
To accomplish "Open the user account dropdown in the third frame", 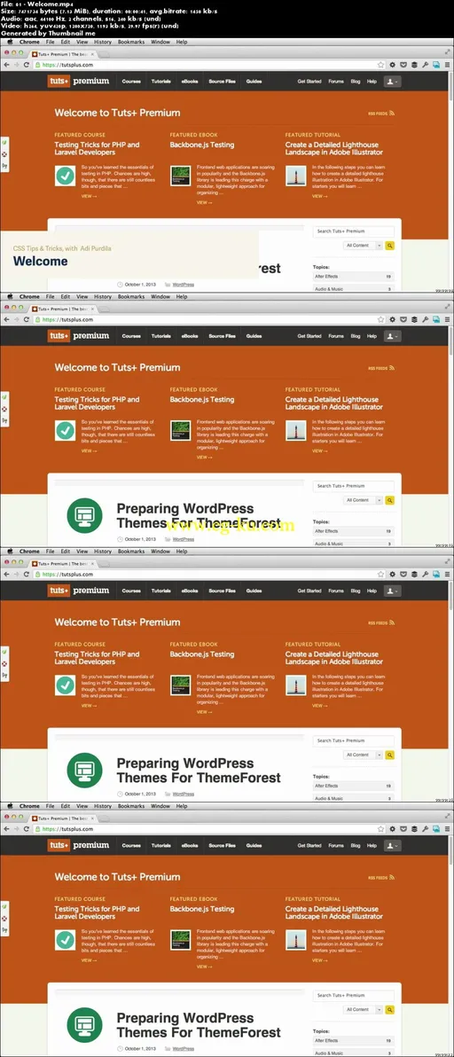I will [x=392, y=591].
